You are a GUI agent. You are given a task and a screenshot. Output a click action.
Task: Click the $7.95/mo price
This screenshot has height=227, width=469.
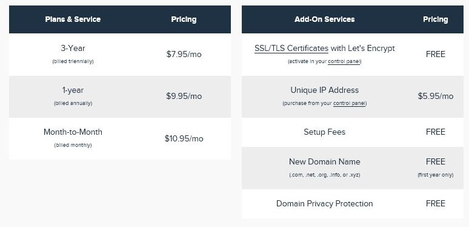[184, 54]
